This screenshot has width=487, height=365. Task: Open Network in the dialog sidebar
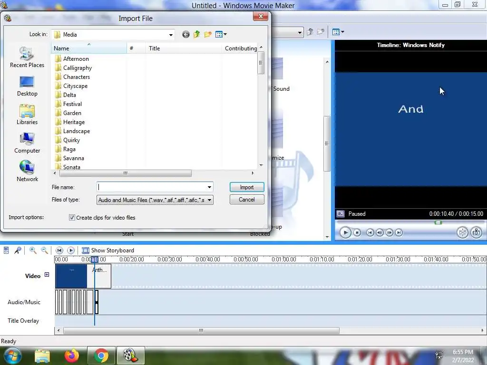click(x=27, y=171)
